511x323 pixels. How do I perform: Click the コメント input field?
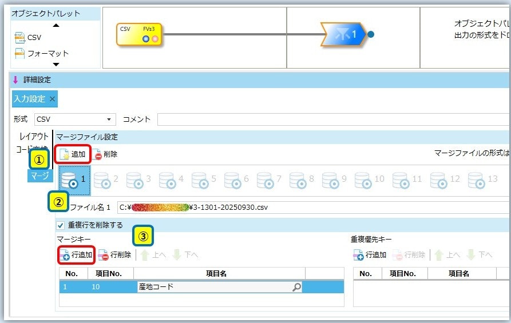point(332,119)
